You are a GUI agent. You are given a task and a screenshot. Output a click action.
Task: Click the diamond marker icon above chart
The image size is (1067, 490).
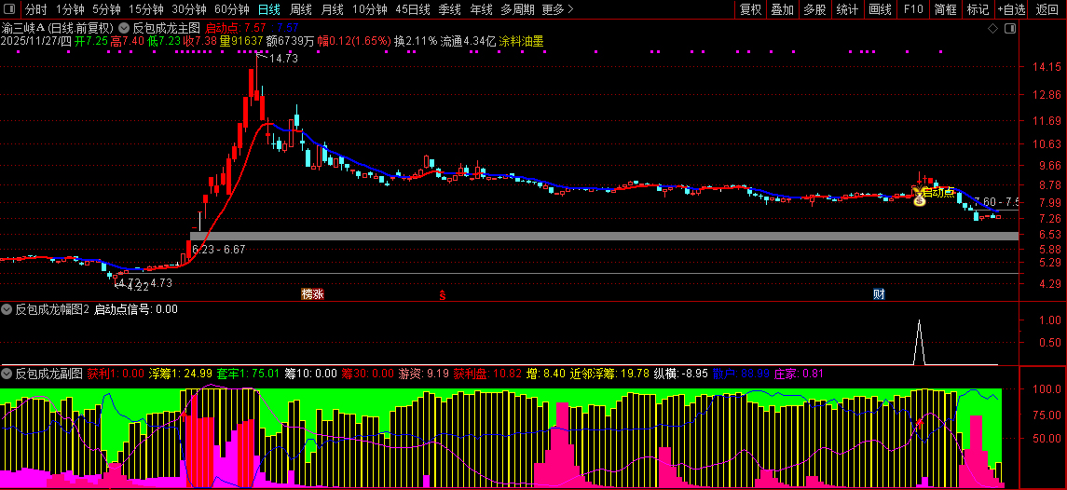pyautogui.click(x=992, y=29)
